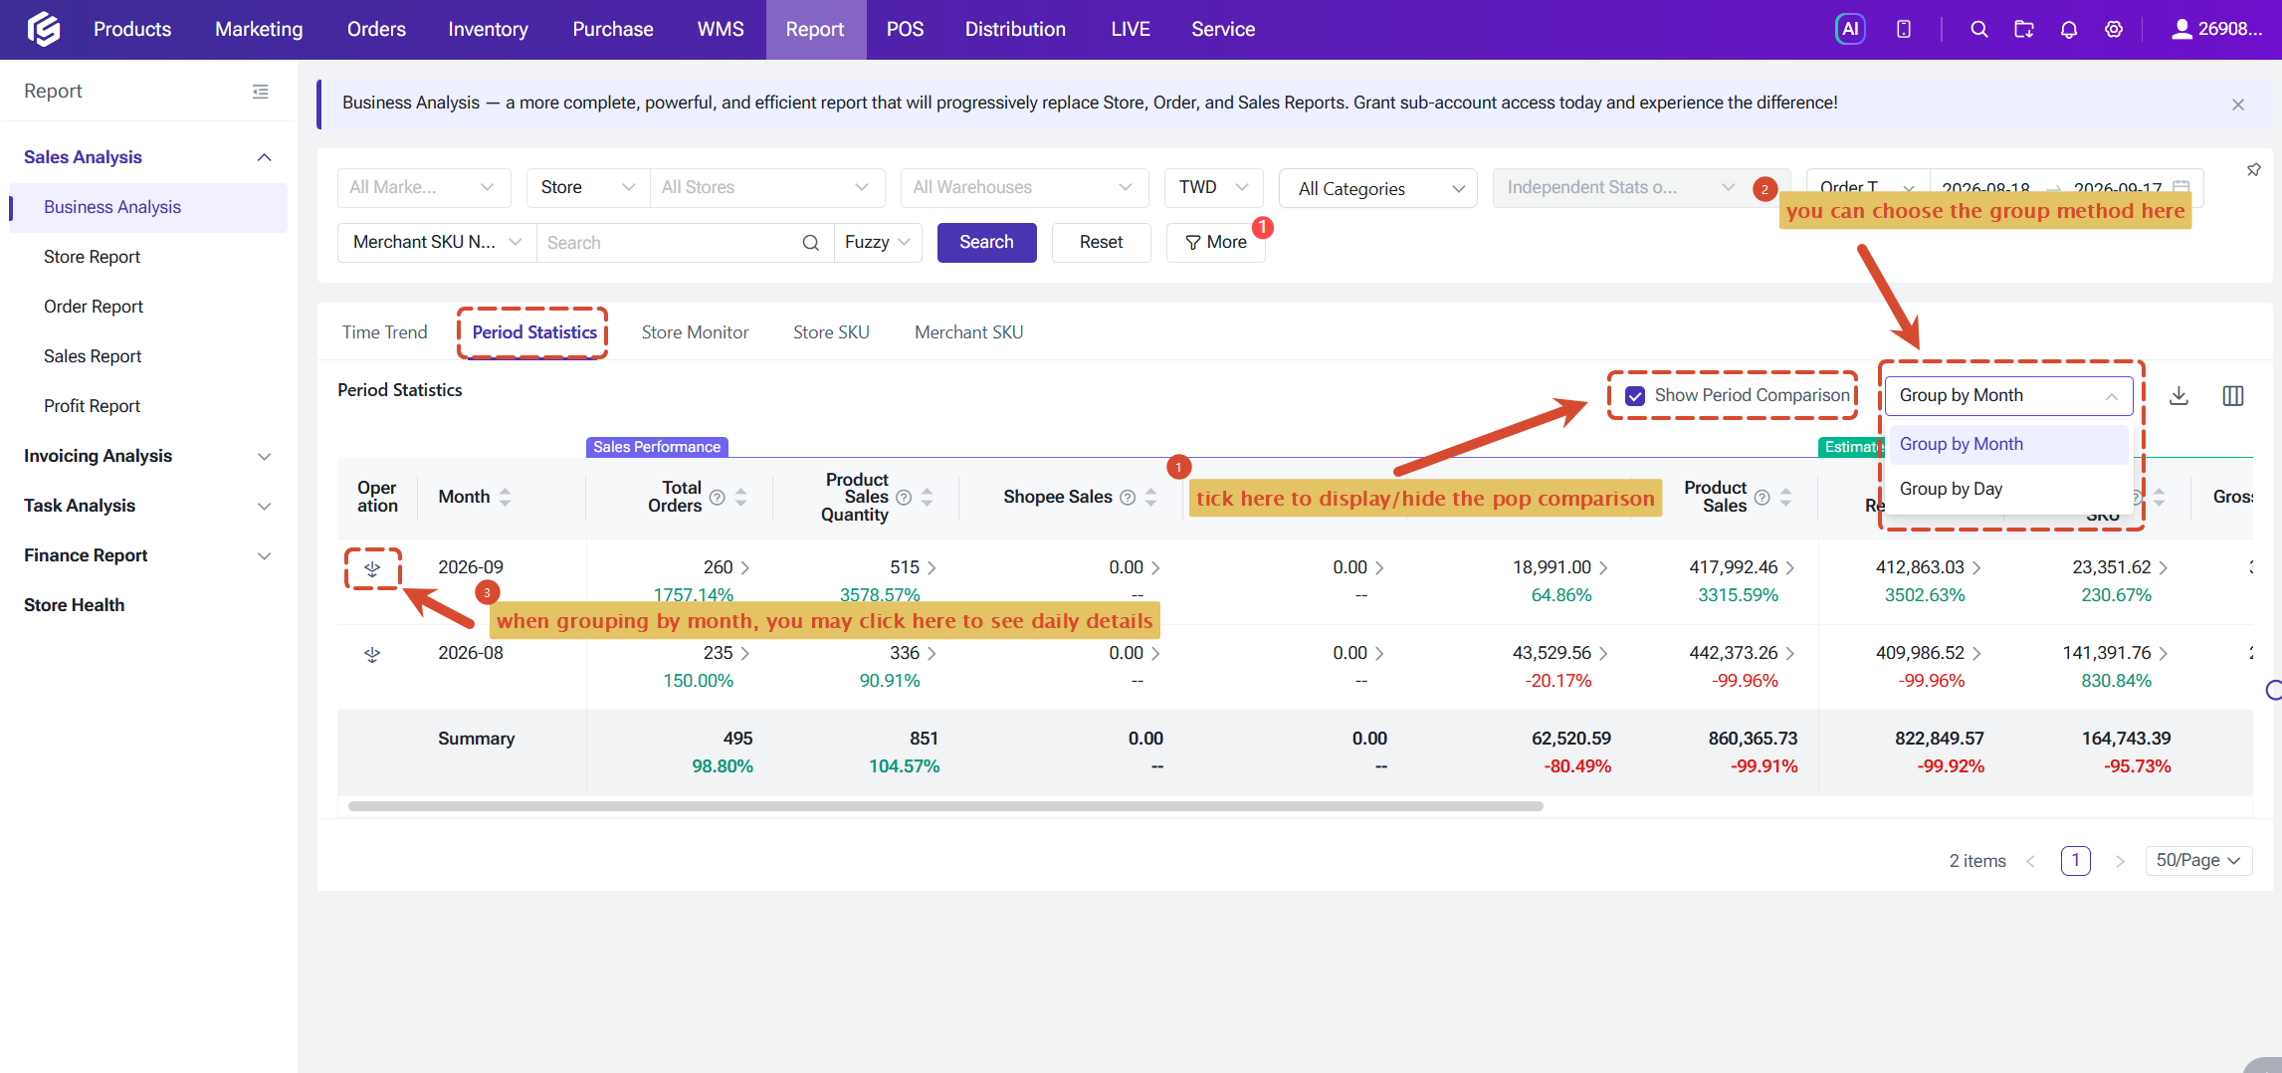
Task: Grab the horizontal table scrollbar
Action: pyautogui.click(x=945, y=806)
